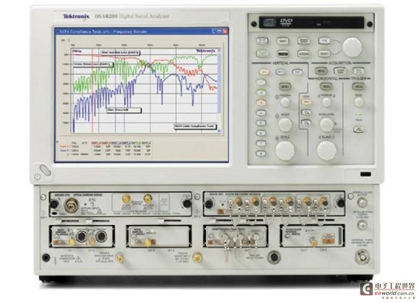Click the trigger direct input SMA connector

pyautogui.click(x=196, y=258)
